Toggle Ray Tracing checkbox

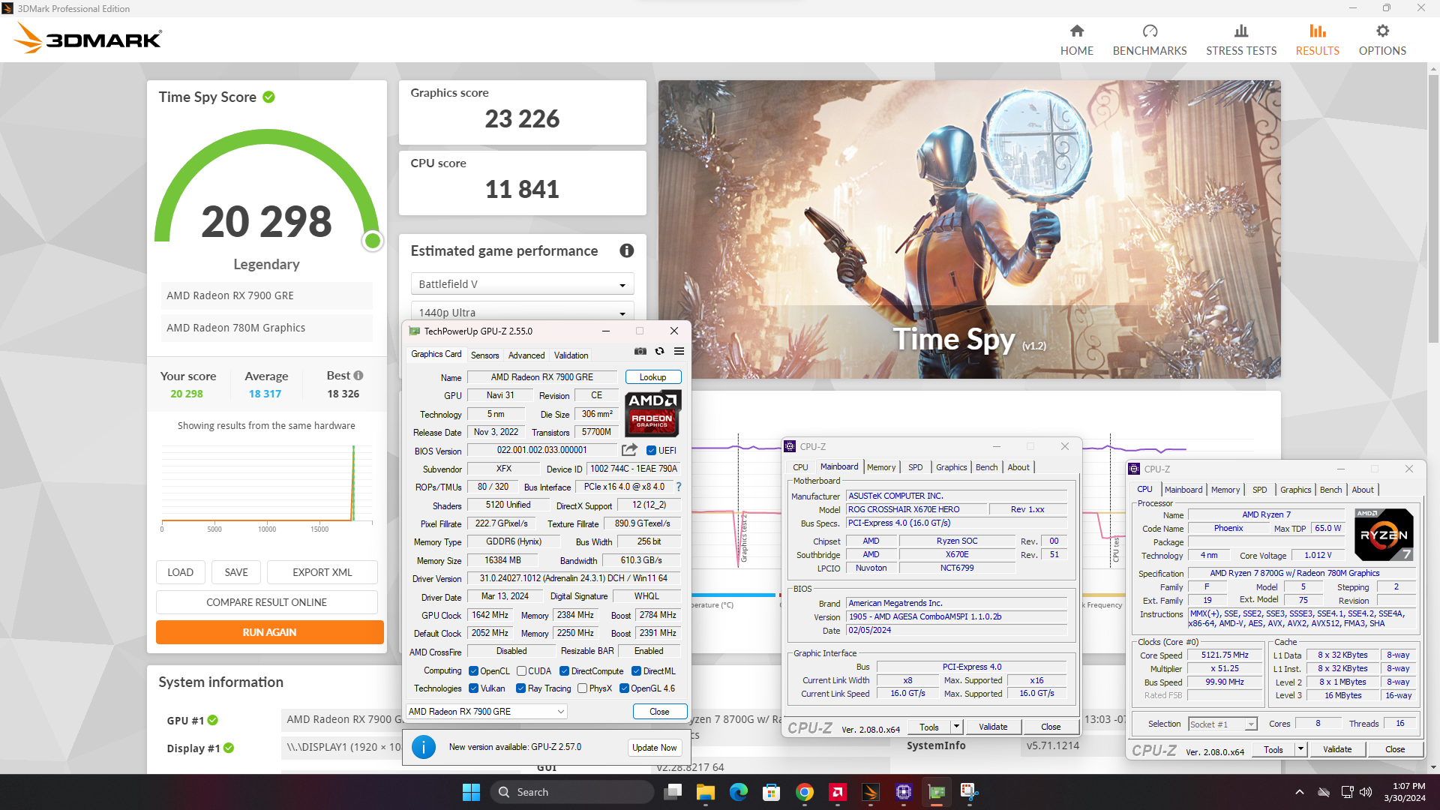point(520,688)
